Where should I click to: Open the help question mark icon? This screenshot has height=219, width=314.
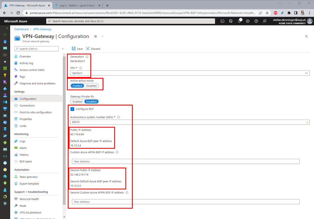click(256, 21)
